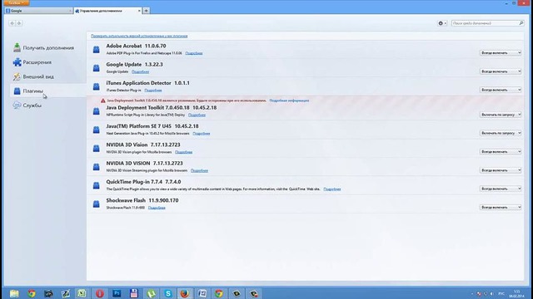Select the Управление дополнениями tab

(x=107, y=11)
